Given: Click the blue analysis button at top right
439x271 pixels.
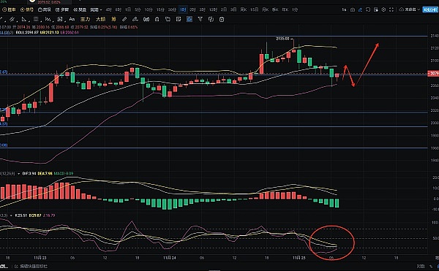Looking at the screenshot, I should (429, 9).
